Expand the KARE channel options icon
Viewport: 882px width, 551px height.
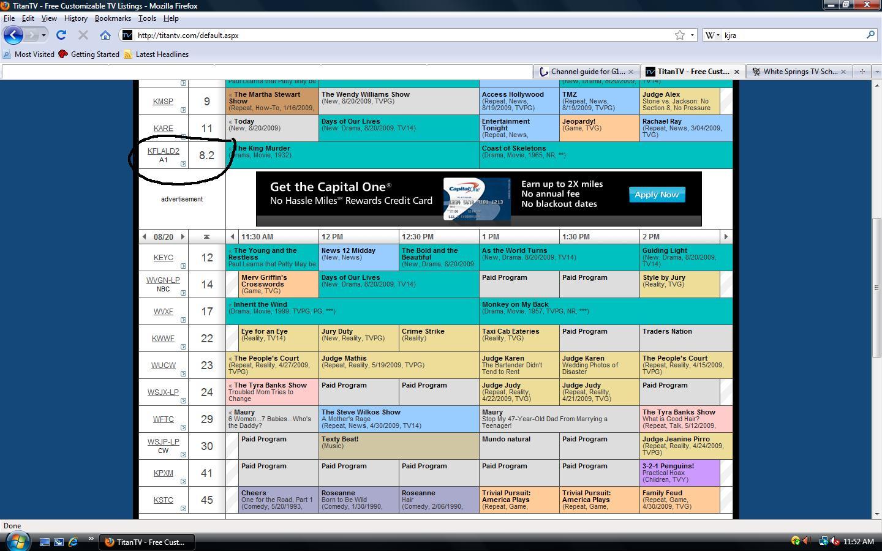pos(183,137)
